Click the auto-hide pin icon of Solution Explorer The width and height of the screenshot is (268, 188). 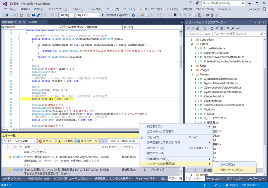259,22
